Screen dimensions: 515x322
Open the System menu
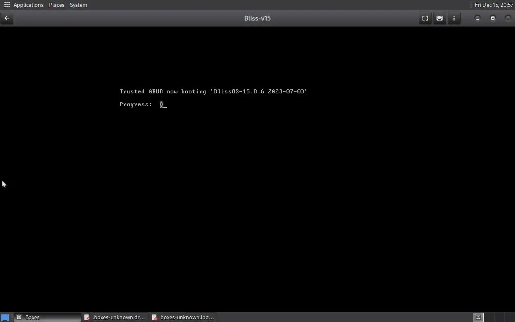[78, 5]
